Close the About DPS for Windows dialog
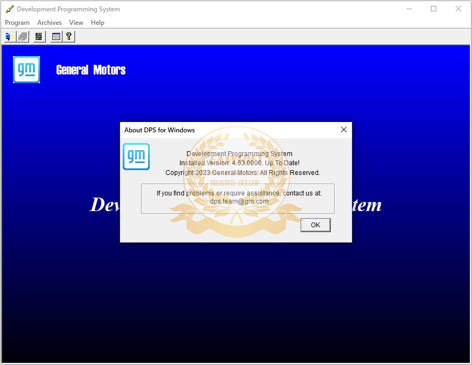472x365 pixels. [x=344, y=130]
